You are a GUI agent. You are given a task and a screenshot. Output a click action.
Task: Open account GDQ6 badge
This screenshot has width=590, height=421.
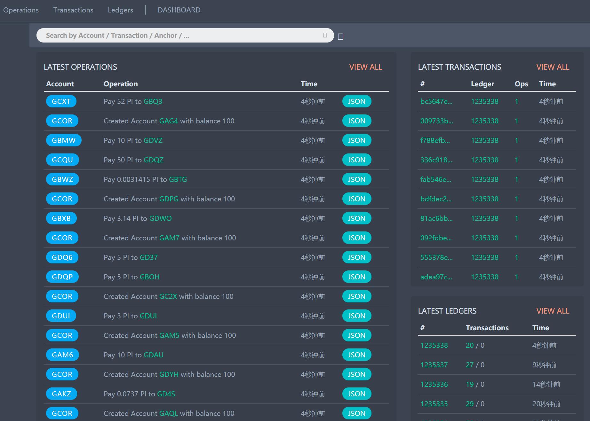(x=62, y=257)
